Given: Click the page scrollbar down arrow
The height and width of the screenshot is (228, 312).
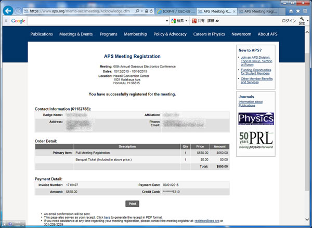Looking at the screenshot, I should (x=307, y=220).
